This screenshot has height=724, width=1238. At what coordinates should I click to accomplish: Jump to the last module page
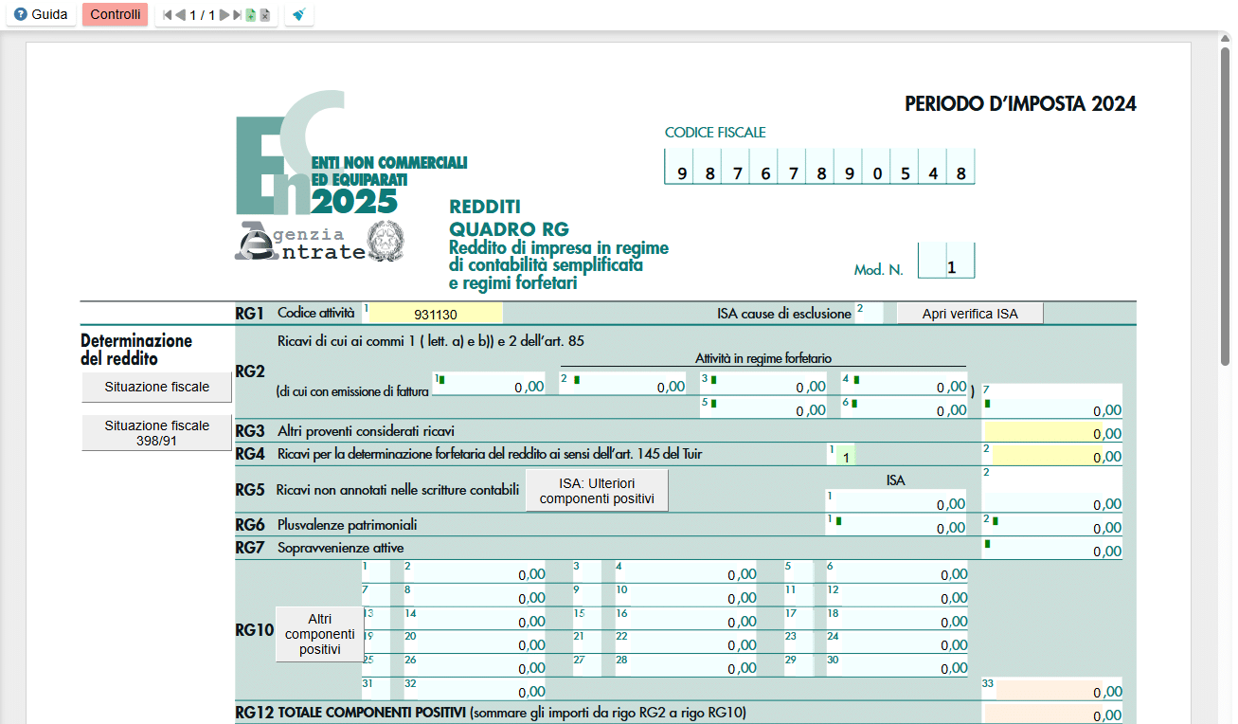tap(237, 15)
